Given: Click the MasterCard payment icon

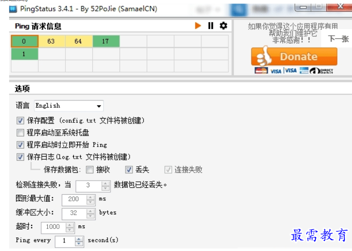Looking at the screenshot, I should [x=261, y=71].
